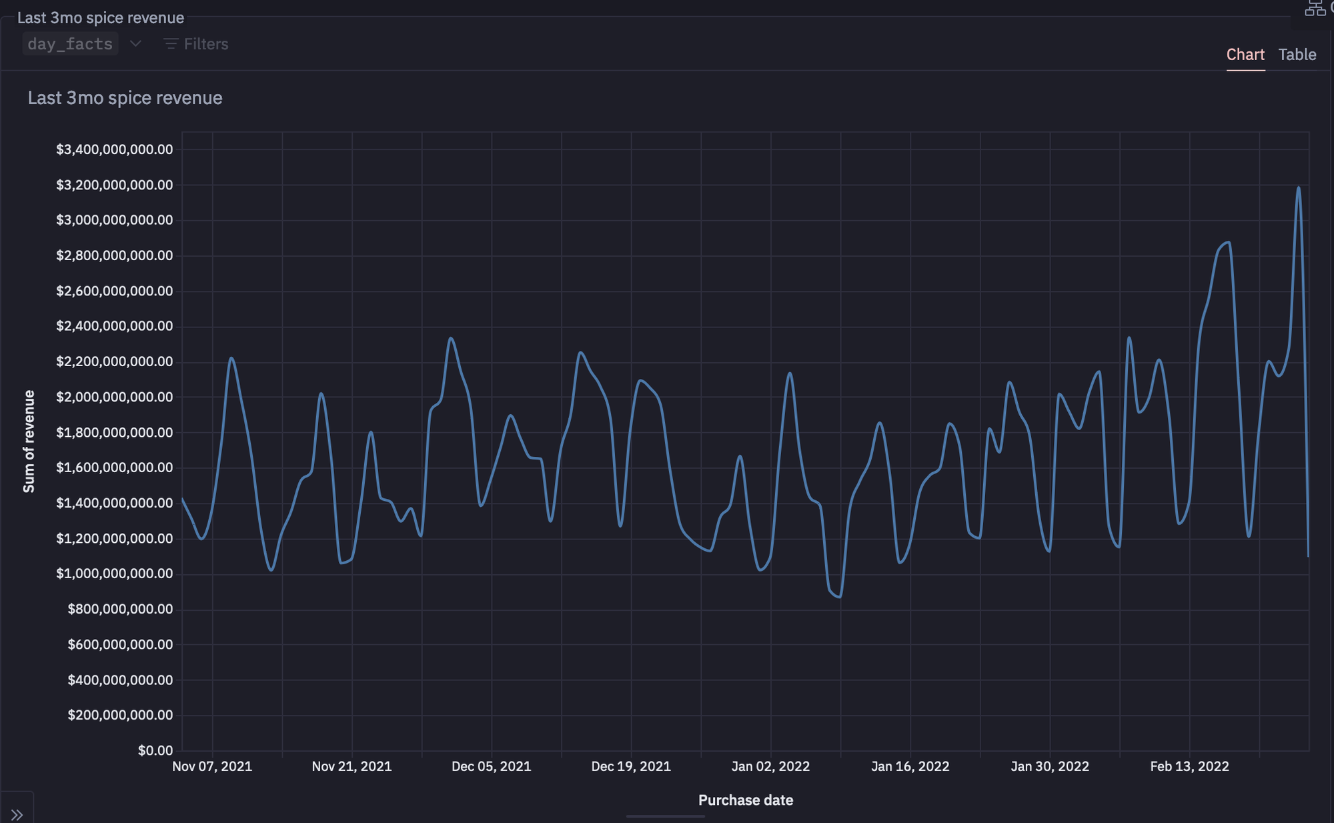
Task: Click cell title 'Last 3mo spice revenue' at top
Action: click(x=101, y=18)
